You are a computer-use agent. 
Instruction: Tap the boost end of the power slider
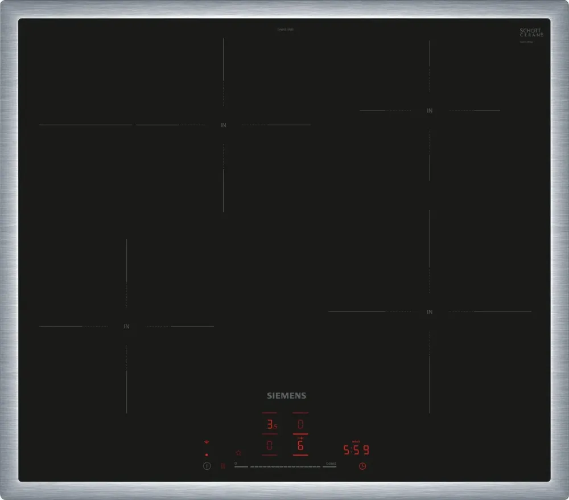(x=330, y=466)
